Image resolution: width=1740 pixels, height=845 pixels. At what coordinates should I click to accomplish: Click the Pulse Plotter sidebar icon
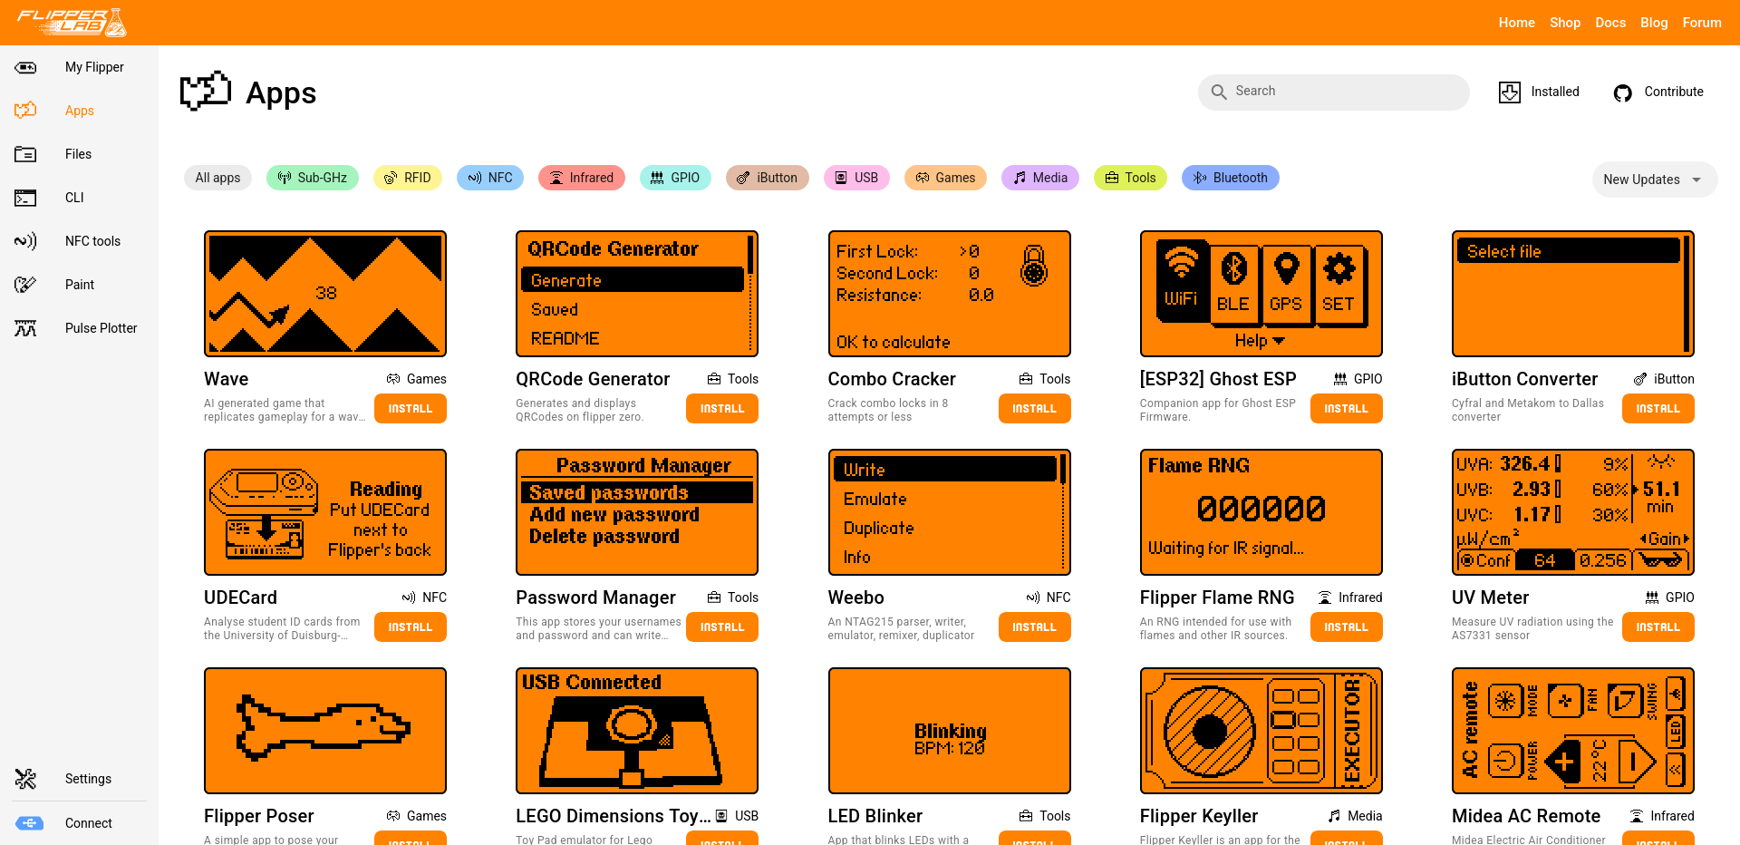(25, 328)
